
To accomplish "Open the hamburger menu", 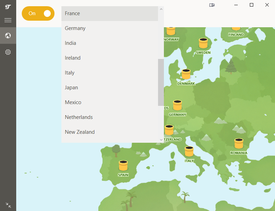I will [x=8, y=20].
